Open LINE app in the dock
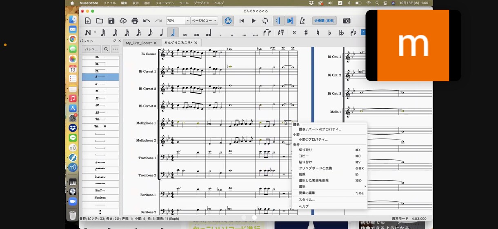Image resolution: width=498 pixels, height=229 pixels. click(73, 137)
